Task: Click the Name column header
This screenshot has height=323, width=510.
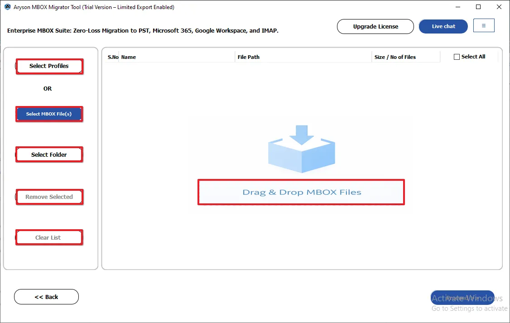Action: pos(177,57)
